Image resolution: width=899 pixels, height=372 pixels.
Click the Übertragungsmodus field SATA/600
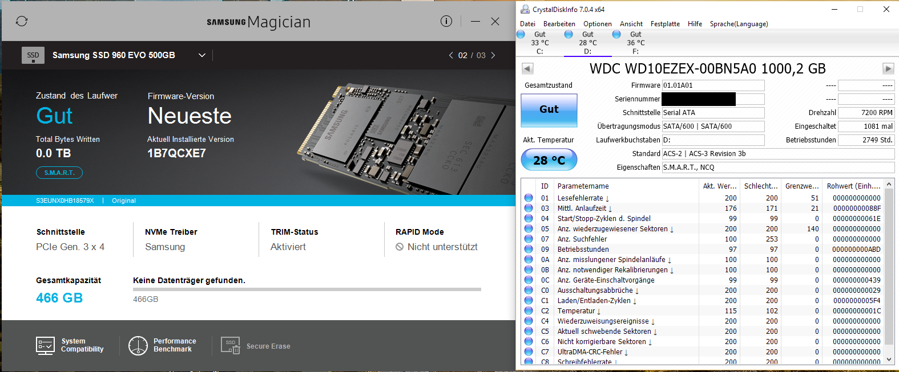pyautogui.click(x=713, y=126)
